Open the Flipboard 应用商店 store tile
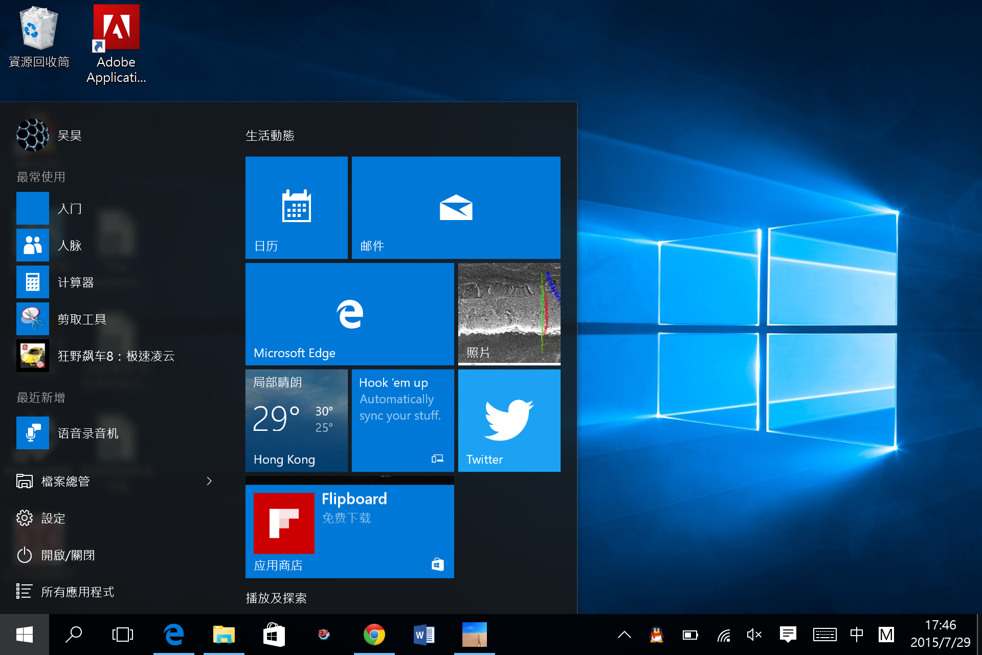This screenshot has height=655, width=982. point(350,527)
